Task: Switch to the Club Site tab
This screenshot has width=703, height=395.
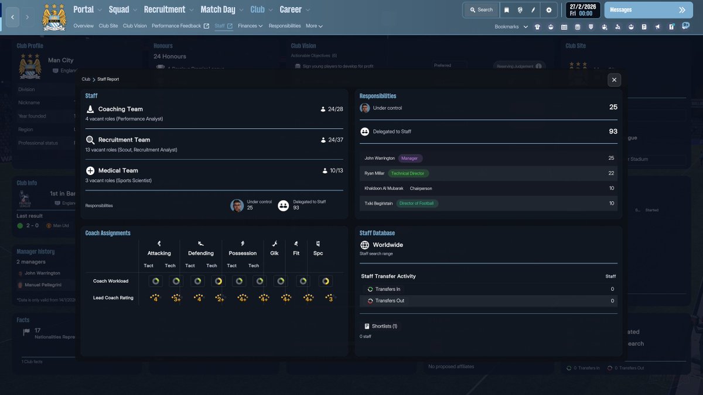Action: pyautogui.click(x=108, y=26)
